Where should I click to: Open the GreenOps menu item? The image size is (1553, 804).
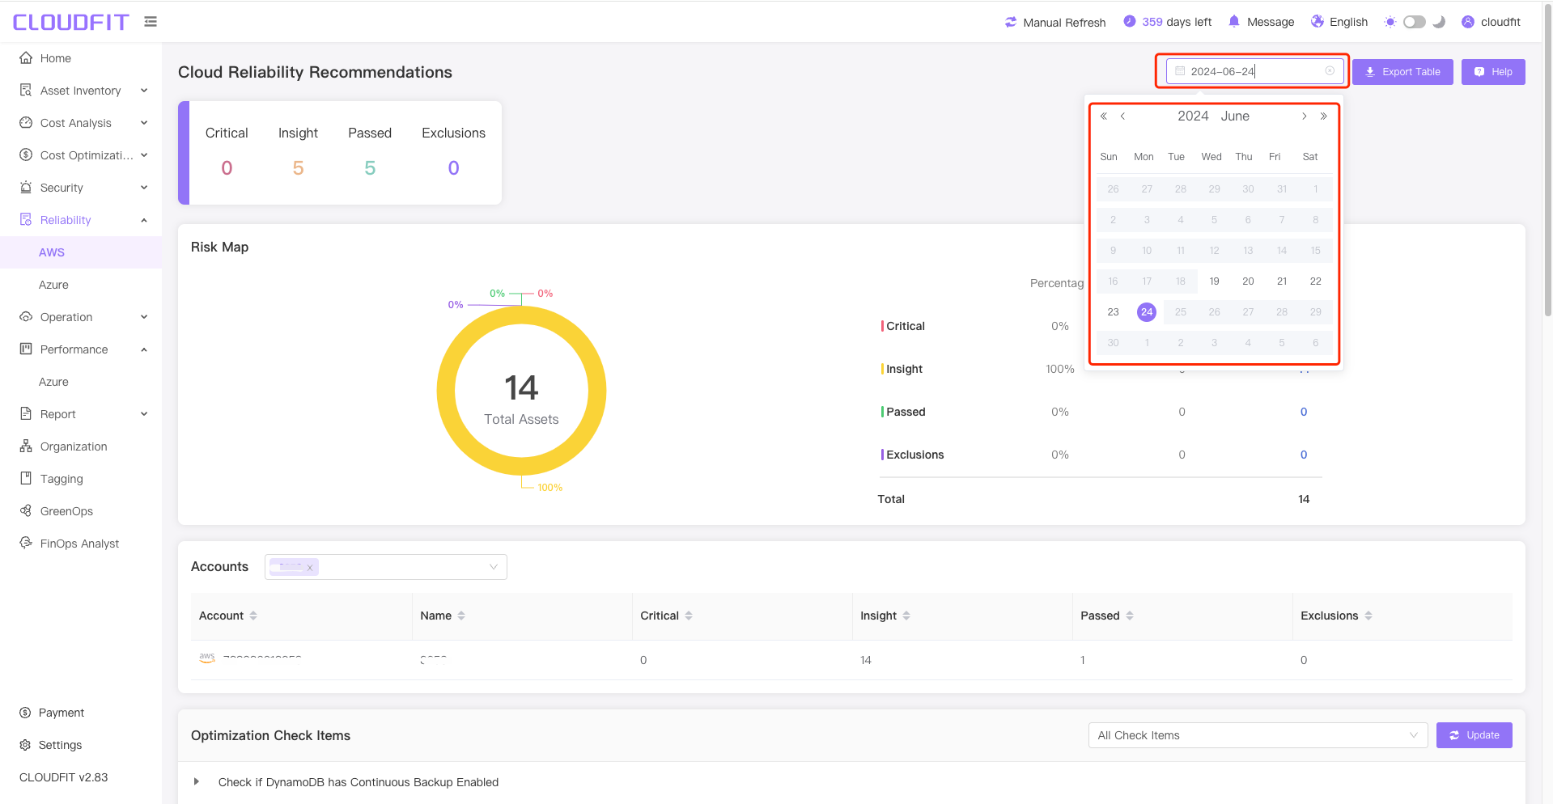81,511
